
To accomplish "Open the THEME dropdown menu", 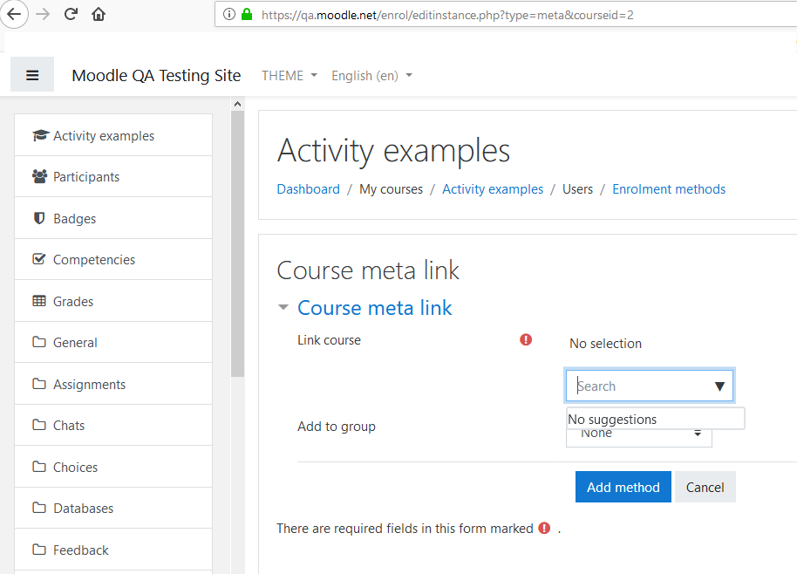I will click(290, 76).
